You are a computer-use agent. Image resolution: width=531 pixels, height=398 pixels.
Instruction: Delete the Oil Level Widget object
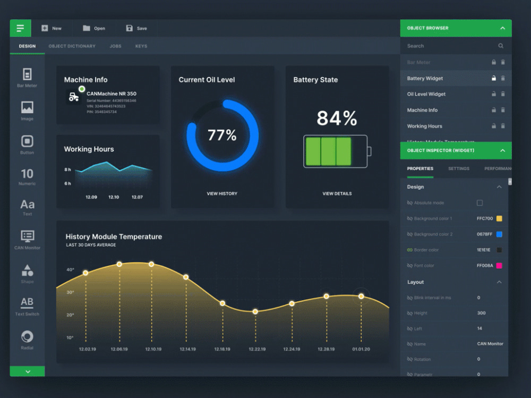[x=503, y=94]
